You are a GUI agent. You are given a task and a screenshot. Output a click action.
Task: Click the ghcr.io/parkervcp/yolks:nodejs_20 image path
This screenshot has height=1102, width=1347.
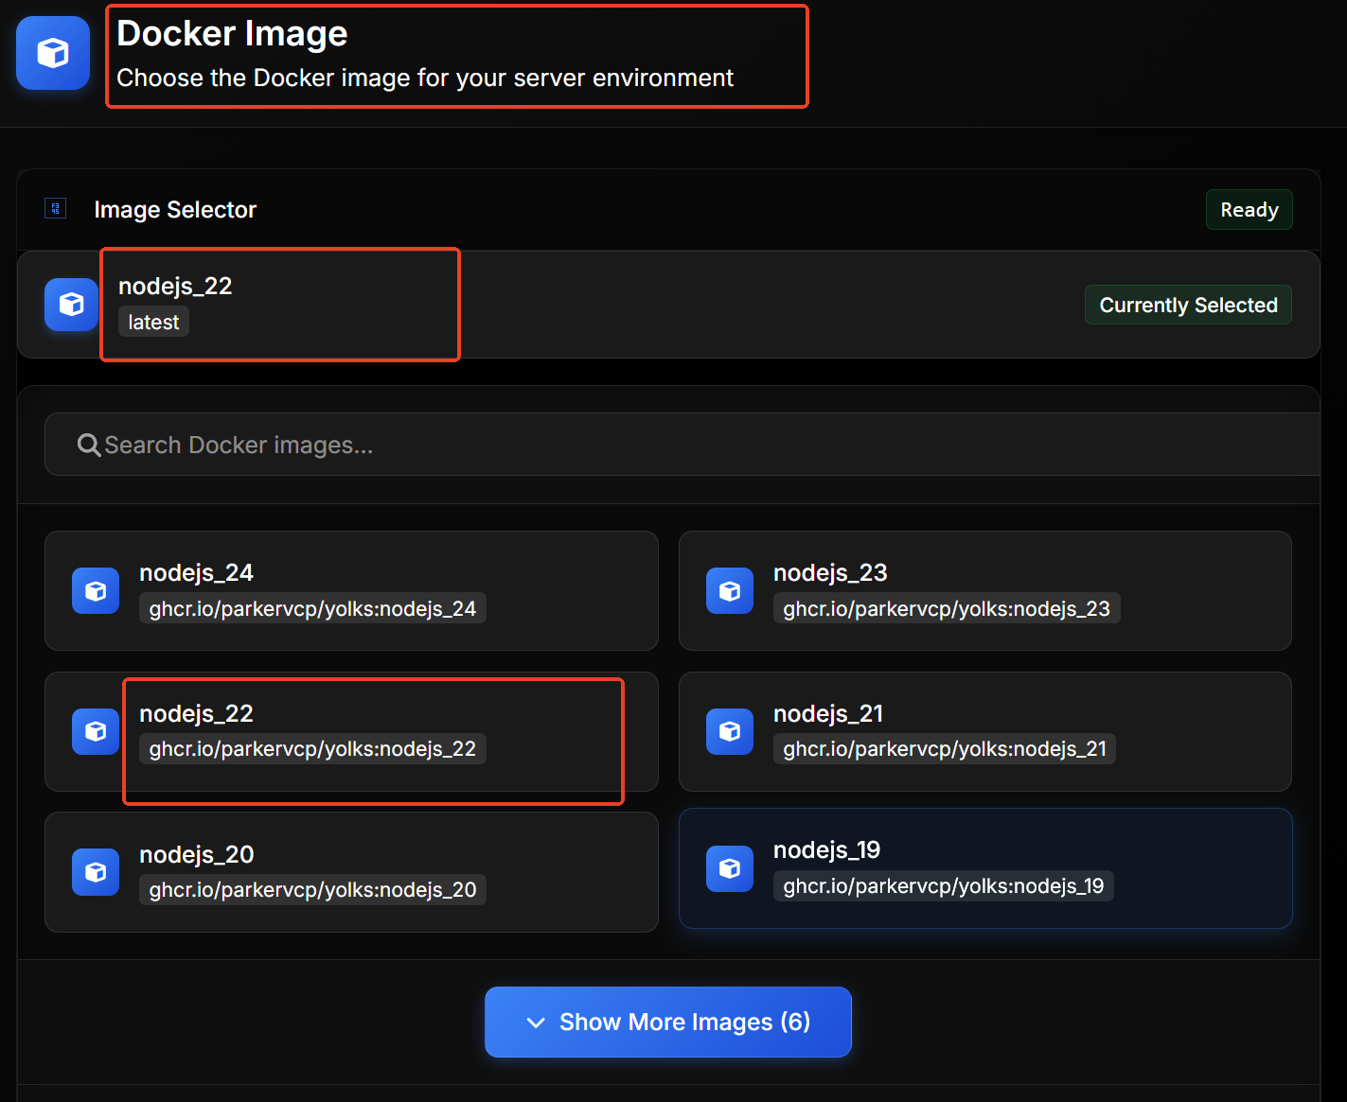click(x=312, y=890)
